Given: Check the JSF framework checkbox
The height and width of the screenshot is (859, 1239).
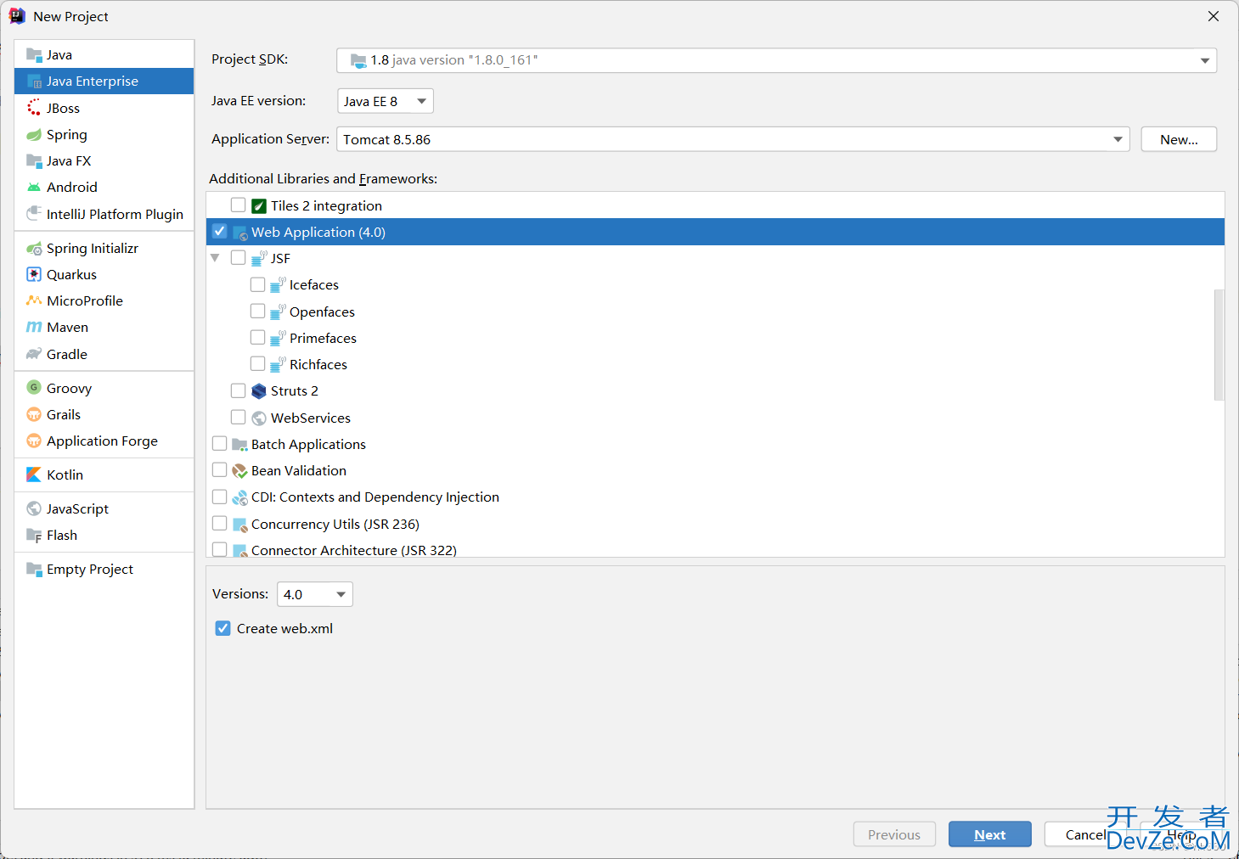Looking at the screenshot, I should [239, 258].
